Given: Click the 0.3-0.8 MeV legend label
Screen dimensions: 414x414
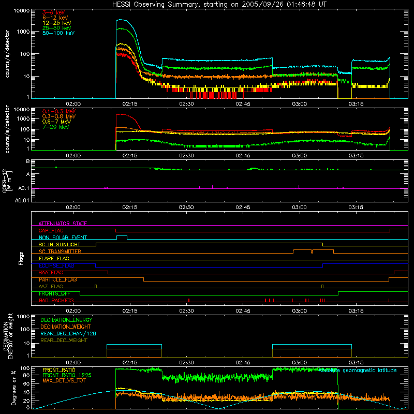Looking at the screenshot, I should pyautogui.click(x=59, y=116).
